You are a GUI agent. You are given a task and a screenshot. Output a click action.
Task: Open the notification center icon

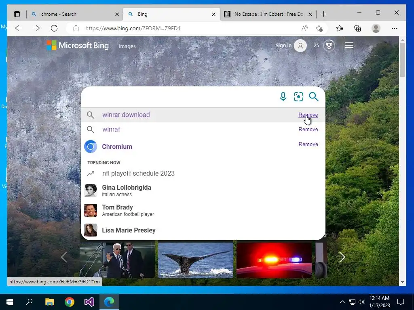coord(401,302)
